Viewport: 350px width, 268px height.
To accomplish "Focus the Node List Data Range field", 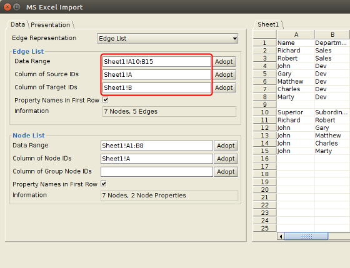I will point(157,146).
